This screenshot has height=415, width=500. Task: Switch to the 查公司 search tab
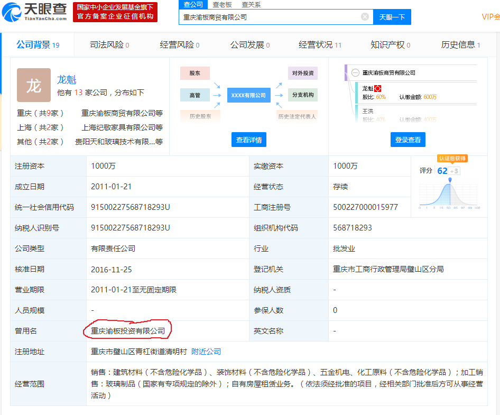pyautogui.click(x=193, y=4)
